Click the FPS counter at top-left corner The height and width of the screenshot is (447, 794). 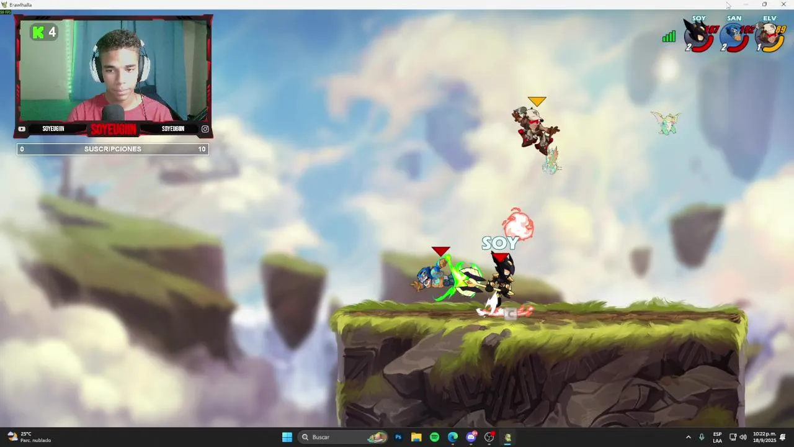[6, 12]
